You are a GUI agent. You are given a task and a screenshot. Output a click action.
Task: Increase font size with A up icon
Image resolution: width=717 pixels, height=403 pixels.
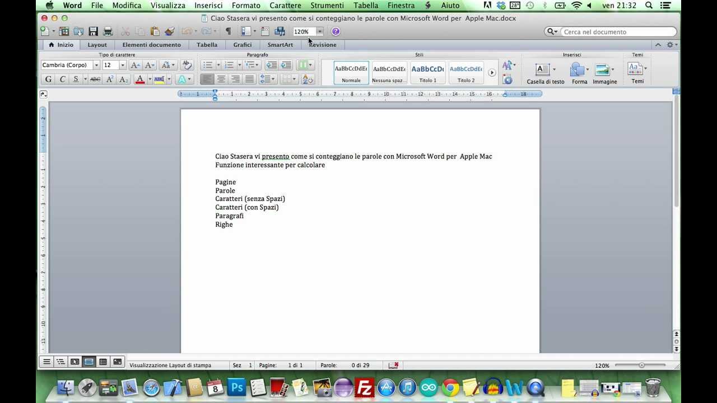(x=135, y=65)
